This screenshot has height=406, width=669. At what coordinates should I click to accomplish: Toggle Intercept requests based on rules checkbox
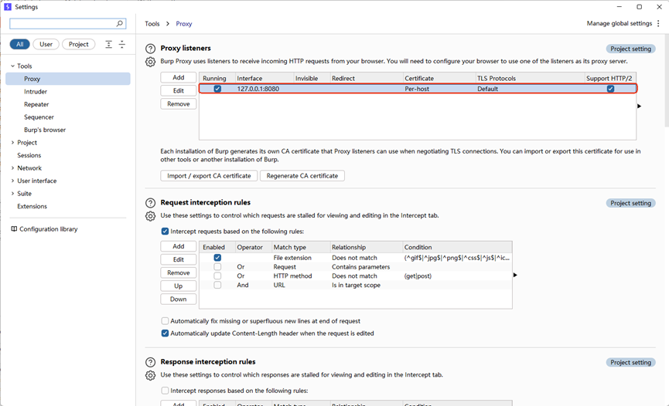pyautogui.click(x=165, y=232)
